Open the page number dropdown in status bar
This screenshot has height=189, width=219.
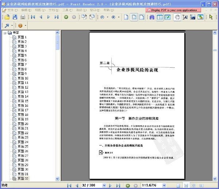(104, 185)
